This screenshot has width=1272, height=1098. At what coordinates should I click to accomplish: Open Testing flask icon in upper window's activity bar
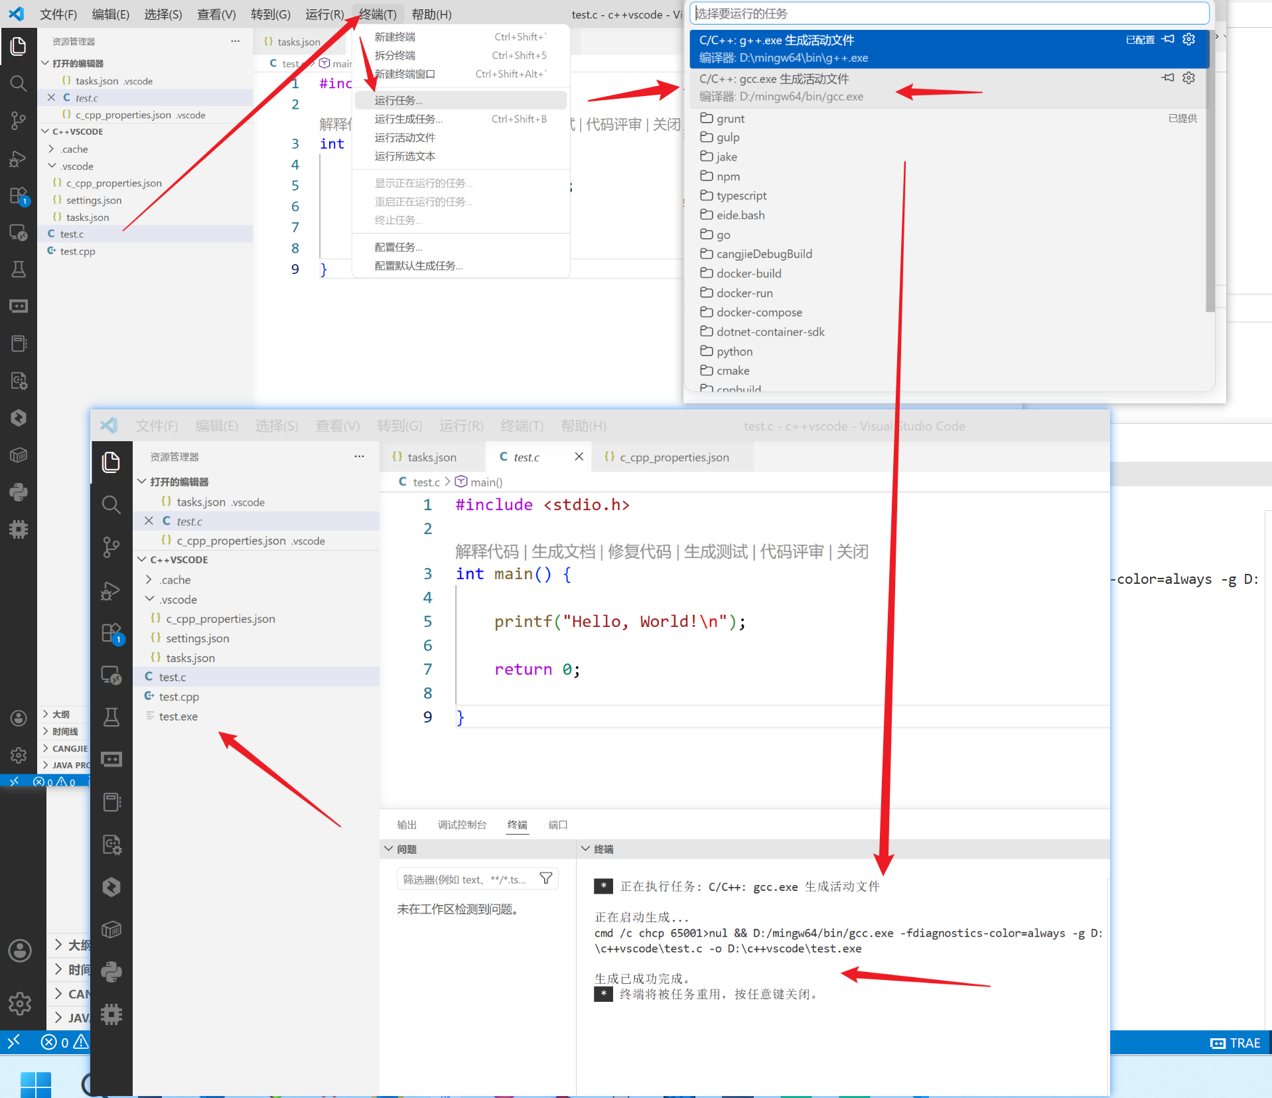point(19,269)
